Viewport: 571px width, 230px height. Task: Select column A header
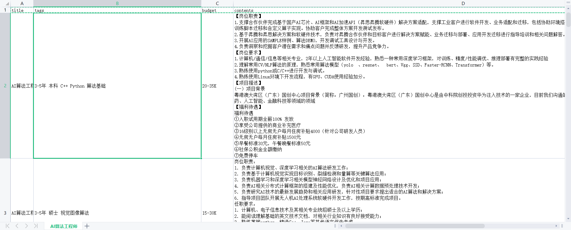pyautogui.click(x=22, y=4)
